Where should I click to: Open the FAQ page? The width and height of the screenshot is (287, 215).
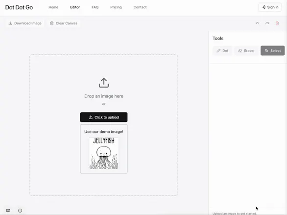pos(95,7)
